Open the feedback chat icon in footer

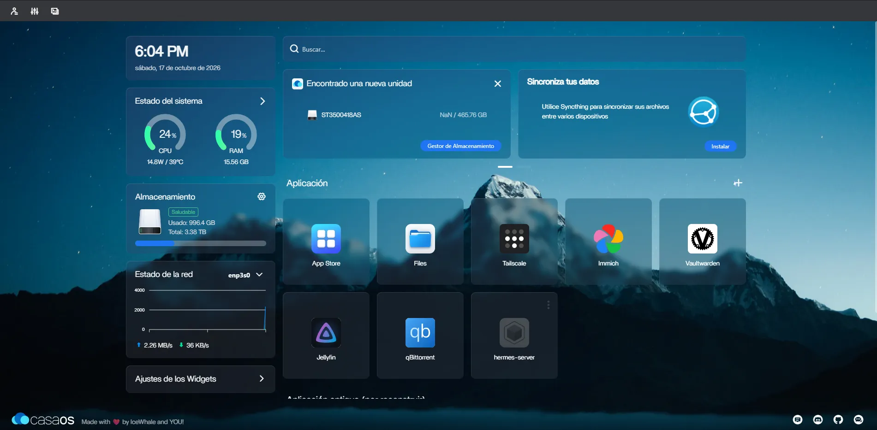[797, 419]
